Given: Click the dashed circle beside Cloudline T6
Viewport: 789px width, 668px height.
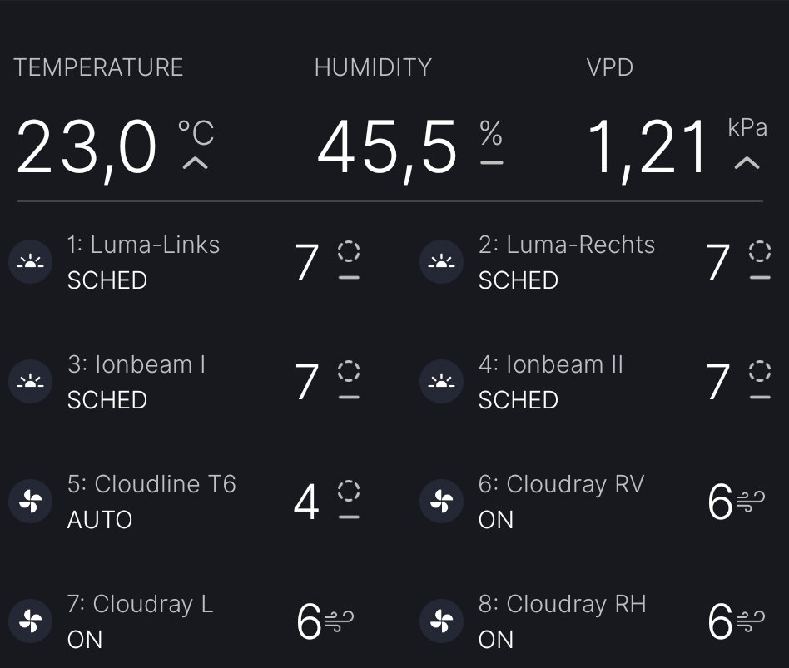Looking at the screenshot, I should point(349,491).
